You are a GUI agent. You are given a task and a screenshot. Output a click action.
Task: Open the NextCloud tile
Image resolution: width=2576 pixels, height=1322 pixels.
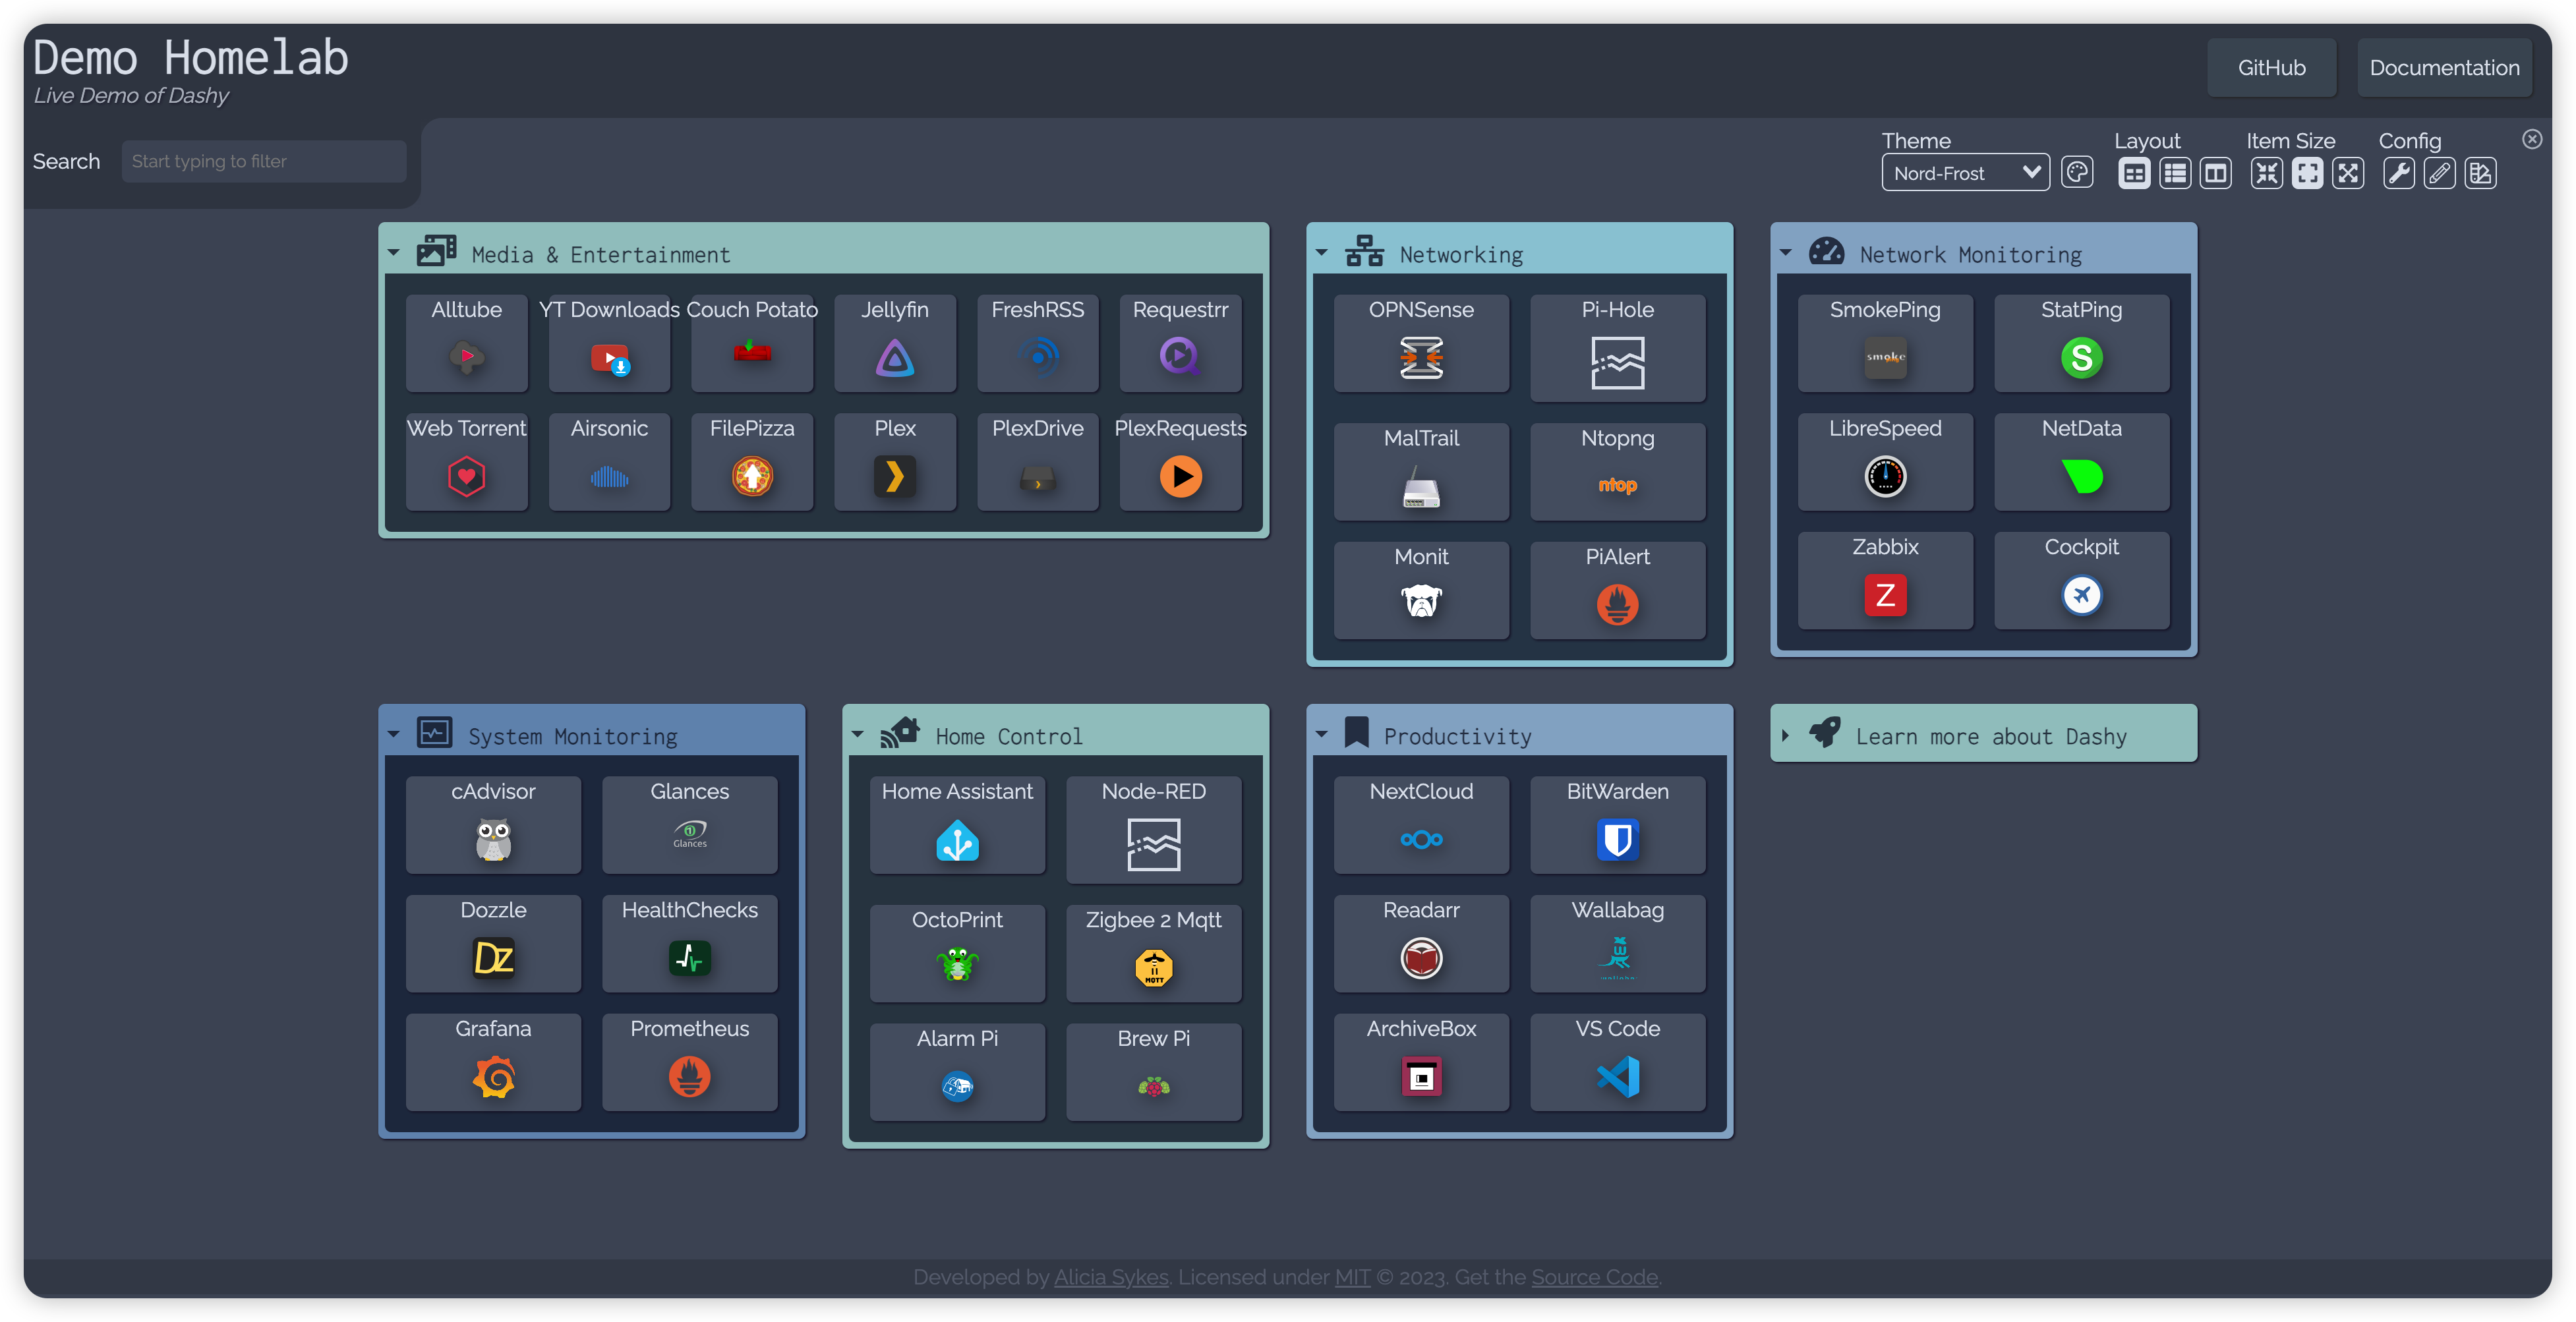(1421, 825)
